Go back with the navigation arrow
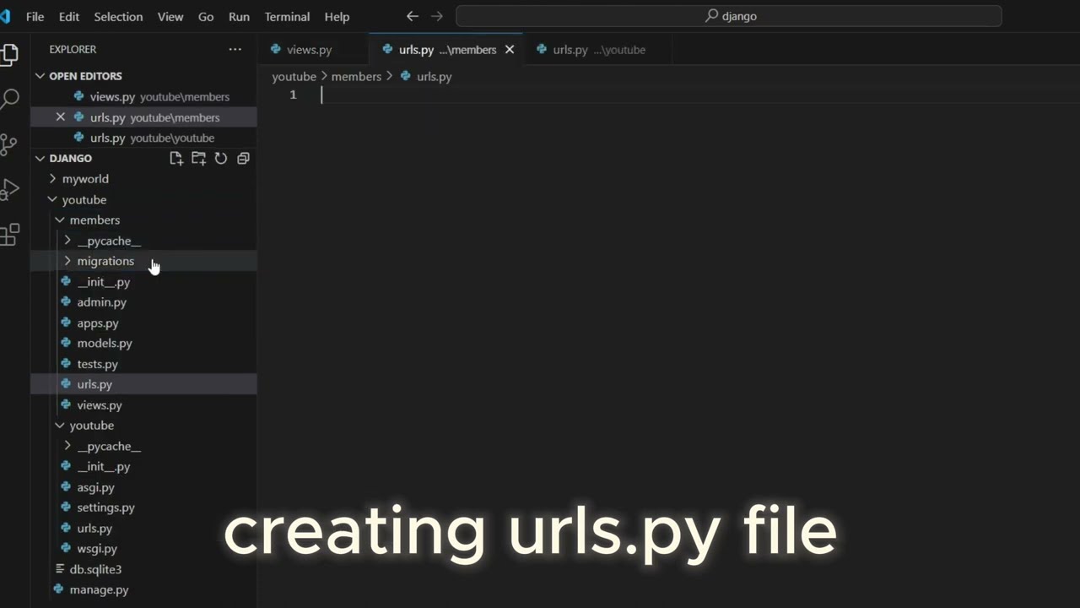 413,16
